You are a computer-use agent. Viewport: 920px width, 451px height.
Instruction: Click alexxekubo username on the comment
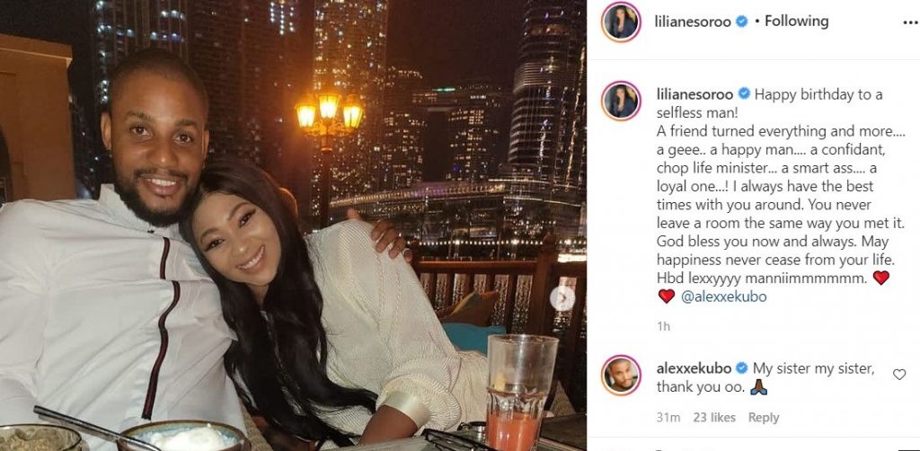[694, 368]
